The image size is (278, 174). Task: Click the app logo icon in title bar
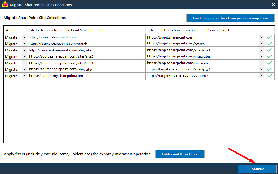click(x=5, y=4)
